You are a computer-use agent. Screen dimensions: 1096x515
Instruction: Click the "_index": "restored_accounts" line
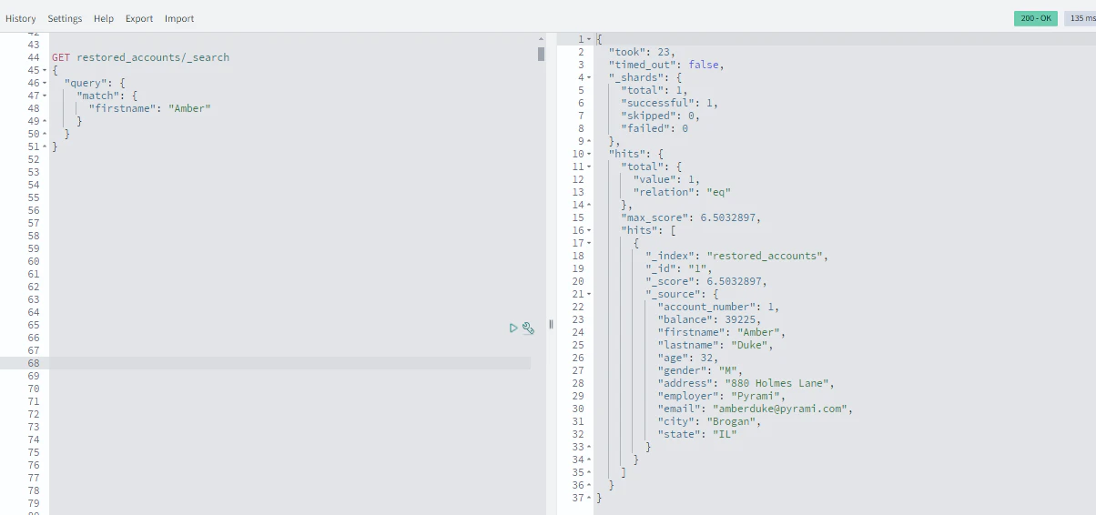[x=737, y=256]
